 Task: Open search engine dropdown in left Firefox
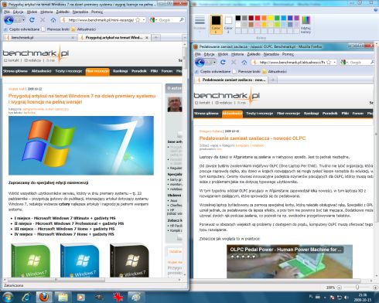156,20
